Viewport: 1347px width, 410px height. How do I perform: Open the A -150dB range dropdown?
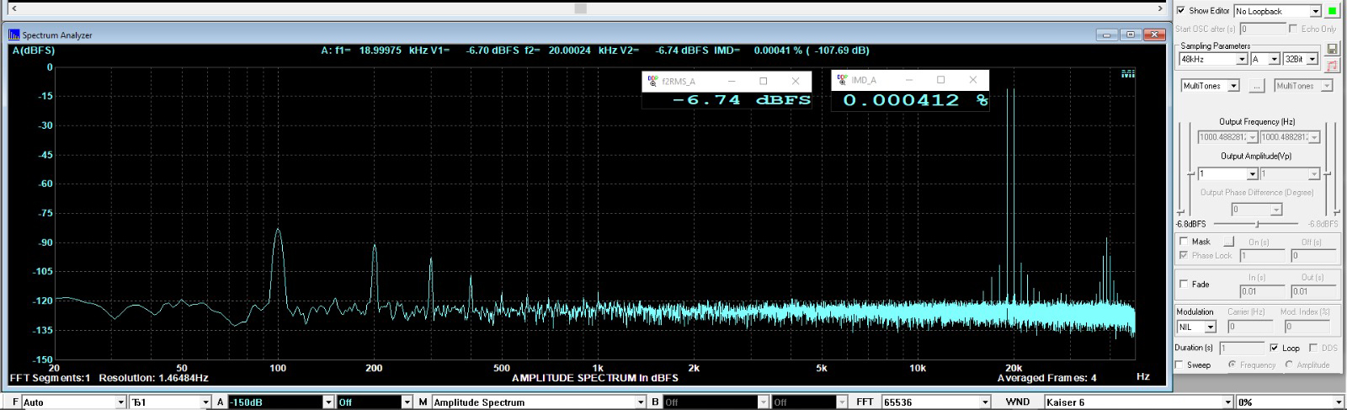(328, 402)
